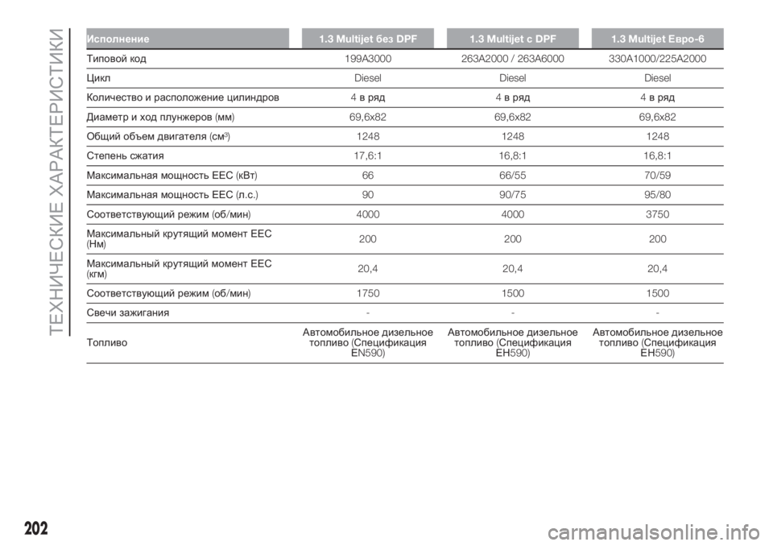
Task: Click engine code '330A1000/225A2000'
Action: tap(658, 59)
